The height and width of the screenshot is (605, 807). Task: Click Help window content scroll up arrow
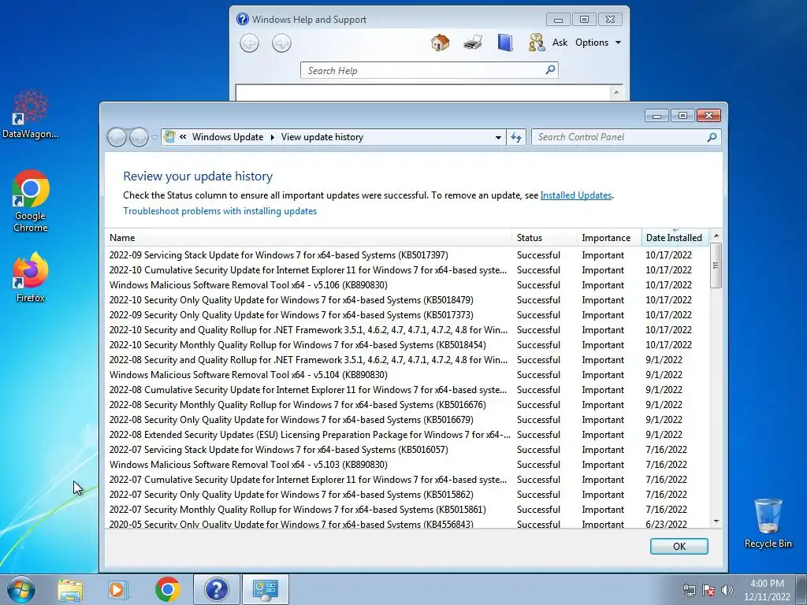(x=616, y=93)
